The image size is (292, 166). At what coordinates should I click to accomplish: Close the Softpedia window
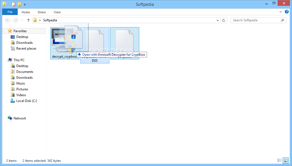point(284,3)
